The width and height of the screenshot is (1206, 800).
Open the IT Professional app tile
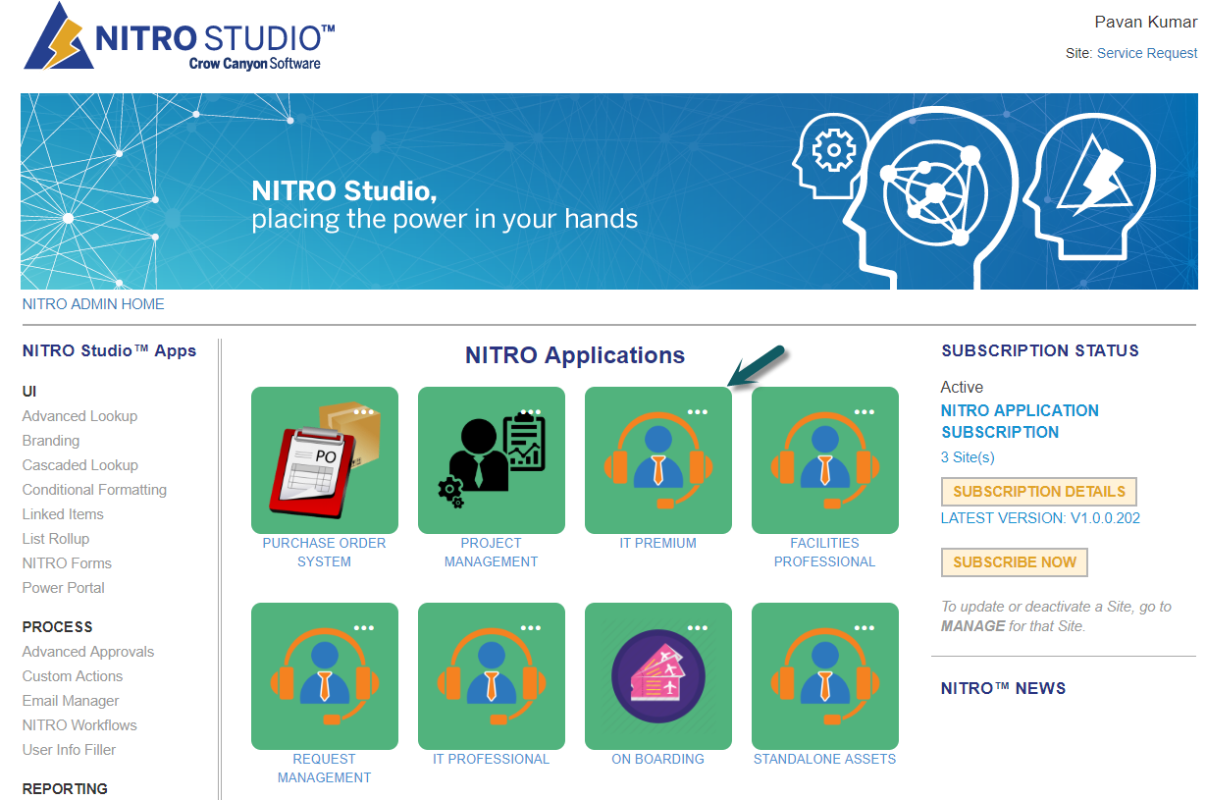coord(492,676)
